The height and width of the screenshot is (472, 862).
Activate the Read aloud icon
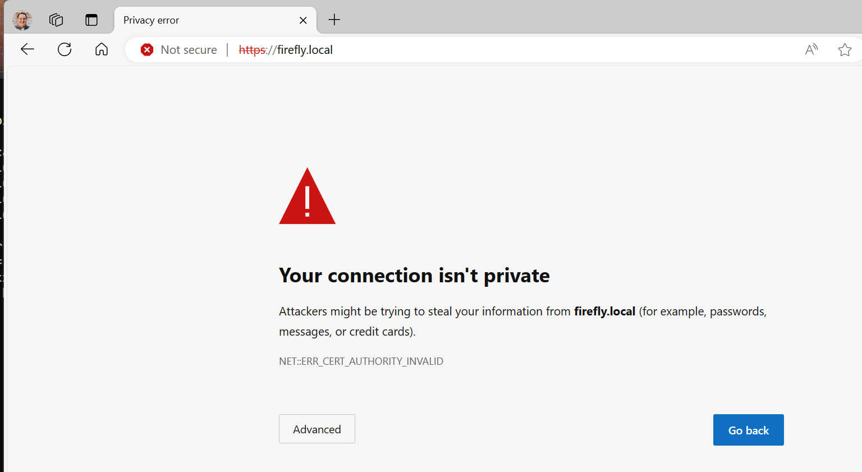(x=811, y=50)
